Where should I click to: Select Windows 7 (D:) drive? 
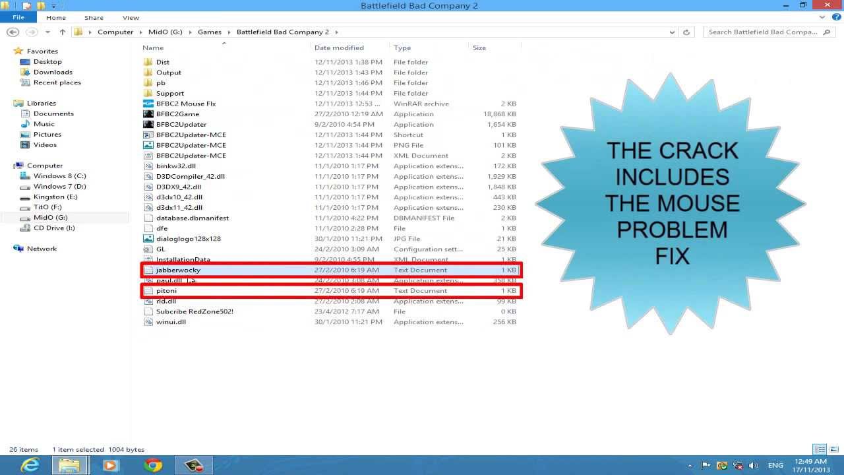(x=59, y=186)
